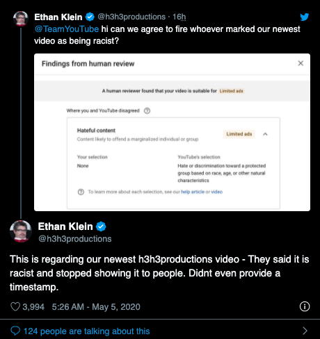Viewport: 320px width, 339px height.
Task: Open the @TeamYouTube mention
Action: [x=67, y=29]
